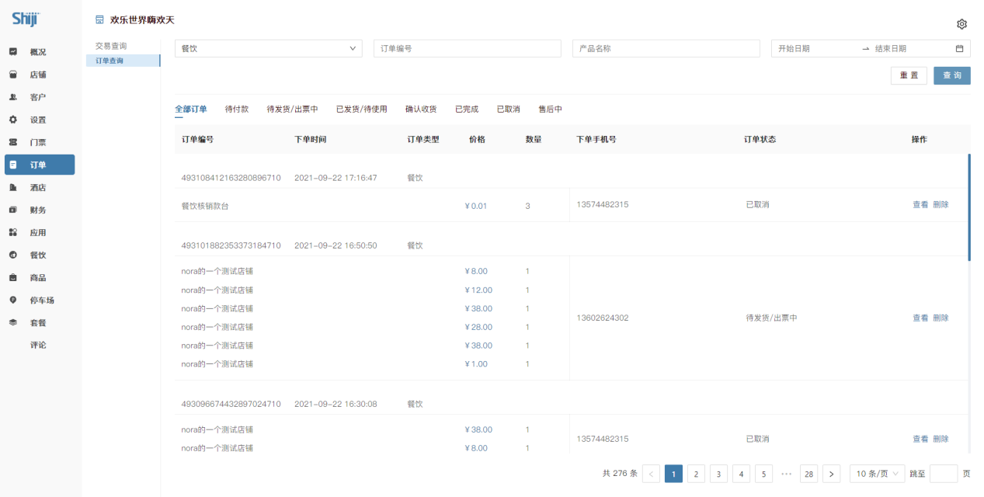This screenshot has width=984, height=497.
Task: Select the 售后中 tab
Action: [551, 109]
